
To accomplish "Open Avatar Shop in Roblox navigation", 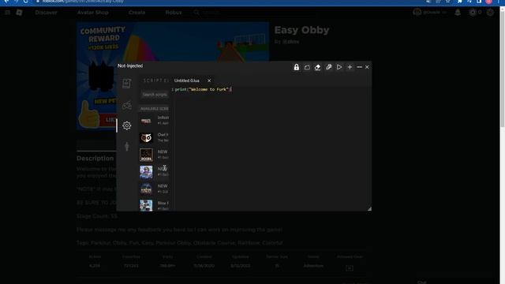I will point(93,13).
